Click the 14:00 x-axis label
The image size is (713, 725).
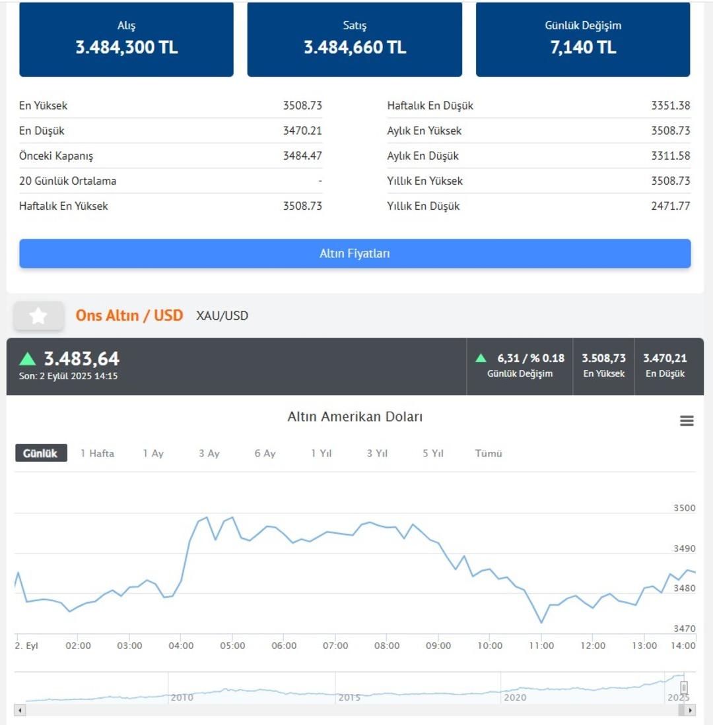pyautogui.click(x=683, y=645)
